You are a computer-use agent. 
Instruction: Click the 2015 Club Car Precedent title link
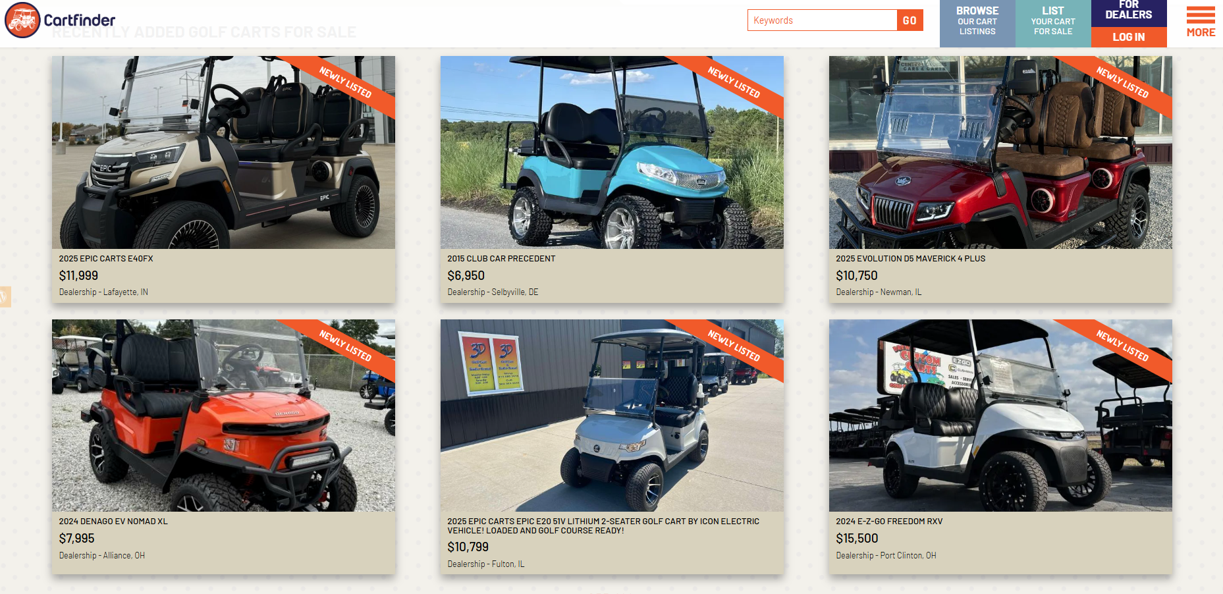pos(501,259)
